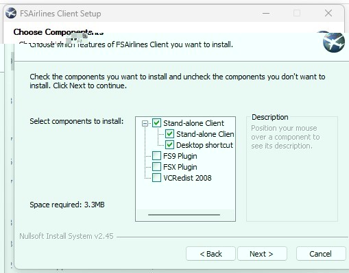The width and height of the screenshot is (349, 273).
Task: Select the top Stand-alone Client label
Action: pyautogui.click(x=193, y=123)
